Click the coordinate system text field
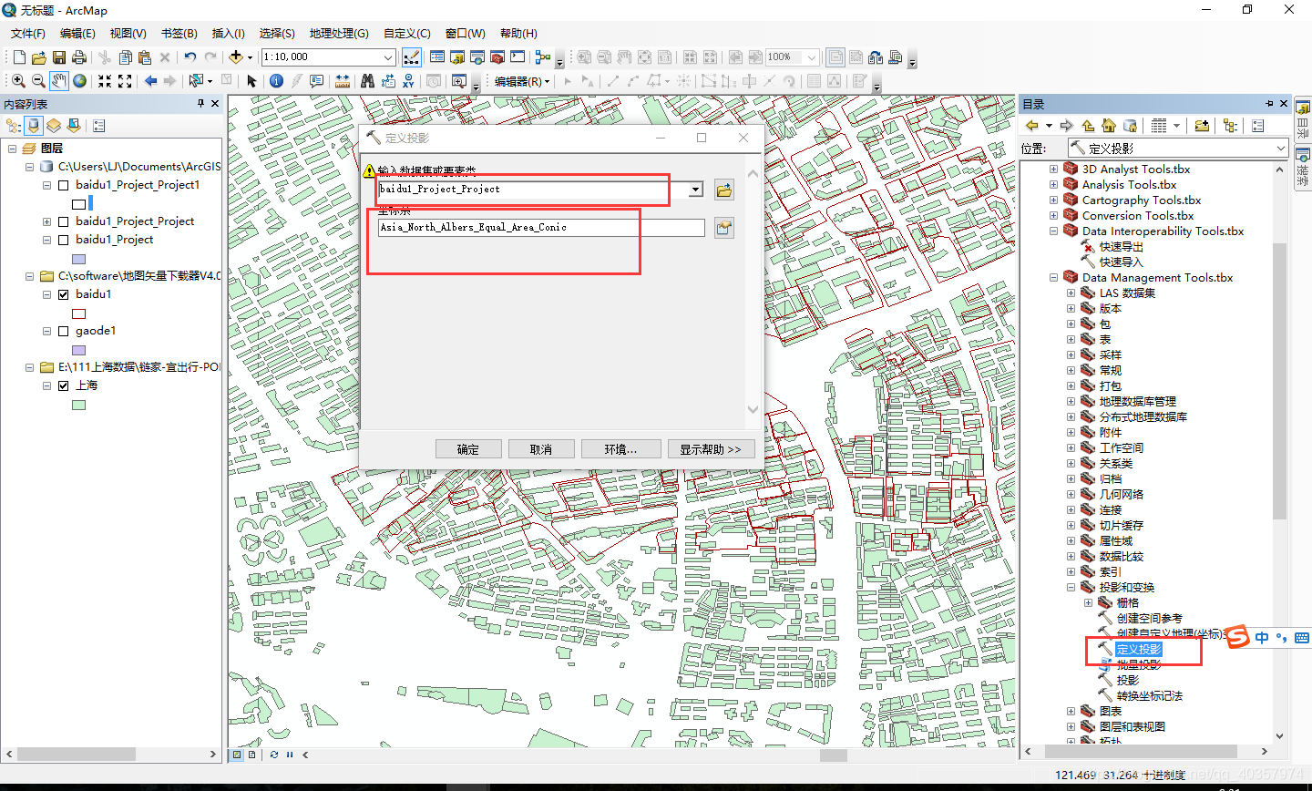Viewport: 1312px width, 791px height. [x=541, y=228]
